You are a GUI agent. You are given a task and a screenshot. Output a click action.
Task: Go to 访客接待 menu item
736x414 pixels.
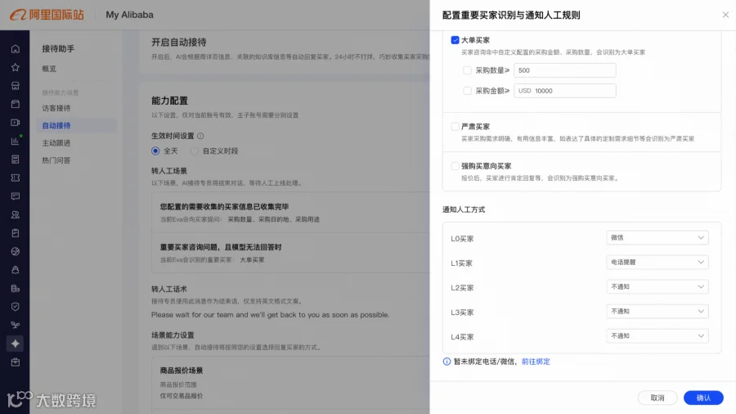tap(56, 108)
